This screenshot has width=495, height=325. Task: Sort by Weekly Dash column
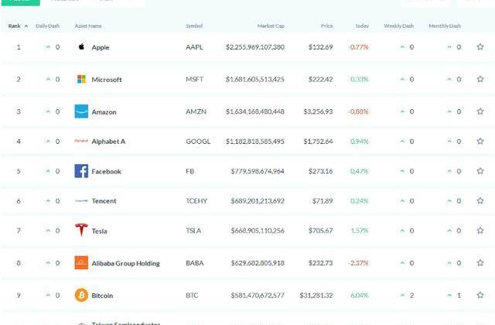click(x=399, y=26)
